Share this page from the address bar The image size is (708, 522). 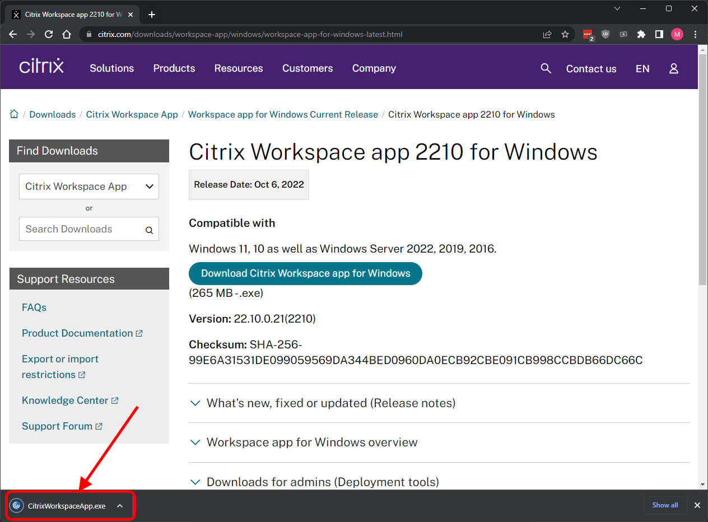(547, 34)
